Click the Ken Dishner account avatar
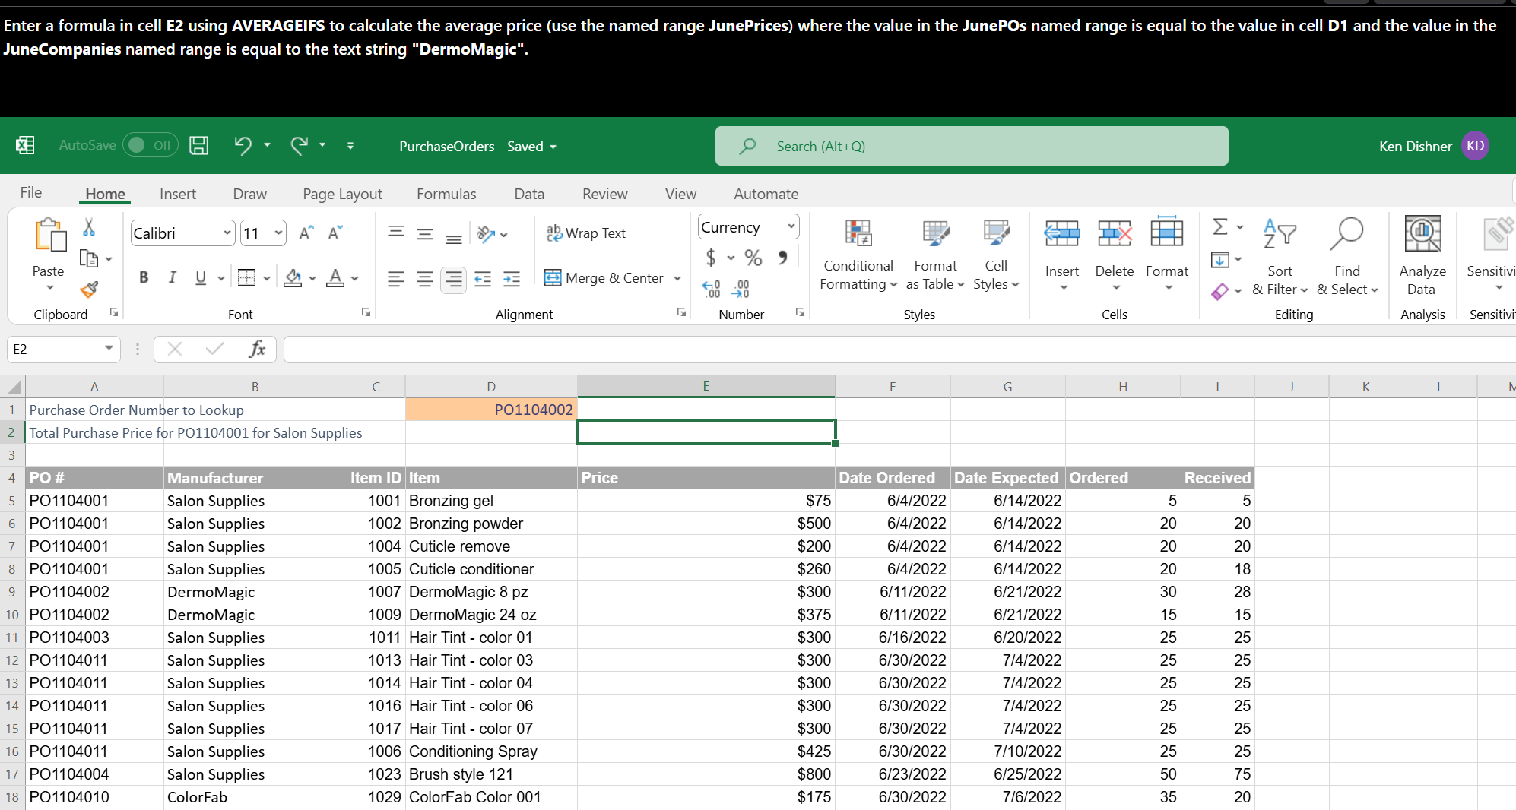Viewport: 1516px width, 810px height. (x=1476, y=146)
